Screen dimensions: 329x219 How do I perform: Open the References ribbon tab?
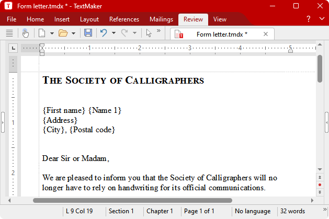pyautogui.click(x=124, y=19)
